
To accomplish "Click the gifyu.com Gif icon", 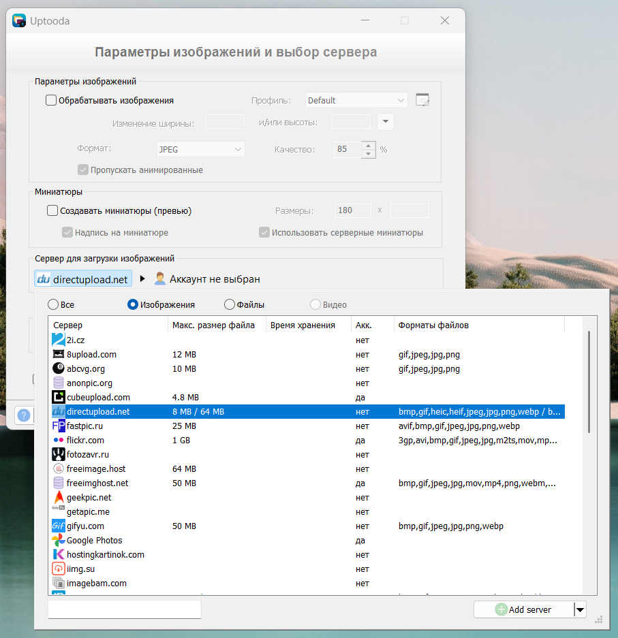I will click(59, 526).
